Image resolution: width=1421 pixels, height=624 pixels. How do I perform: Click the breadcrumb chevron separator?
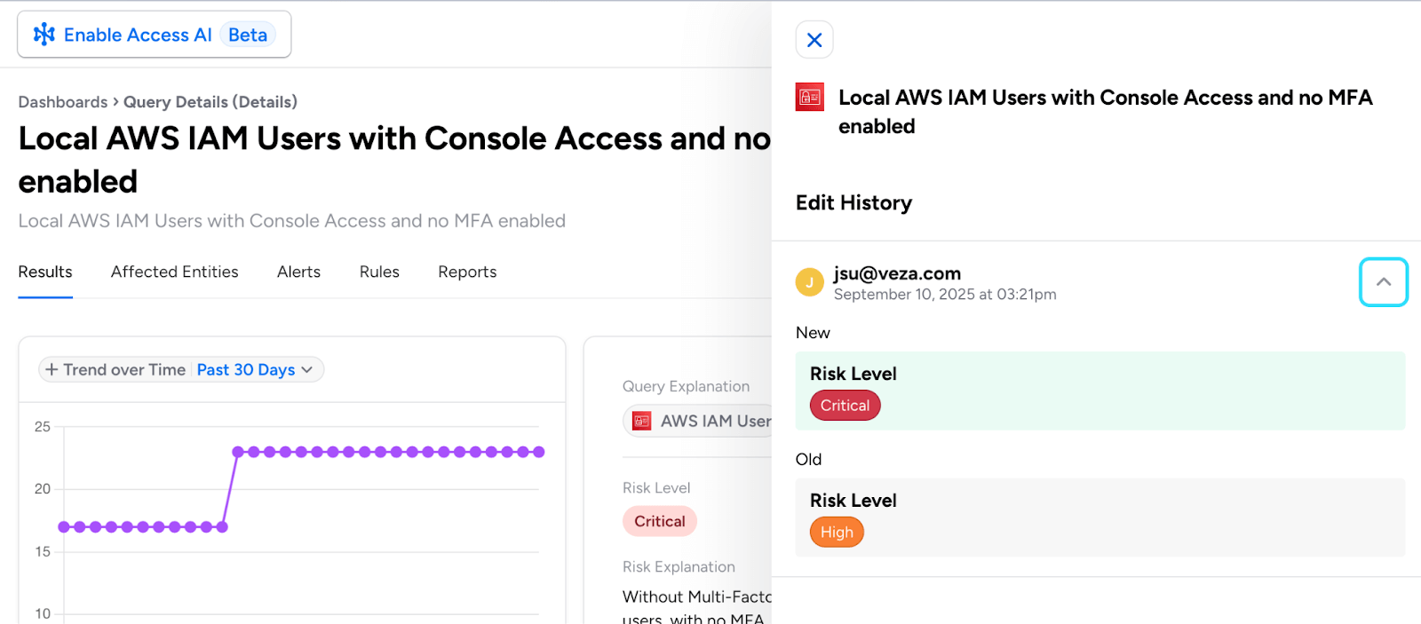click(x=115, y=102)
